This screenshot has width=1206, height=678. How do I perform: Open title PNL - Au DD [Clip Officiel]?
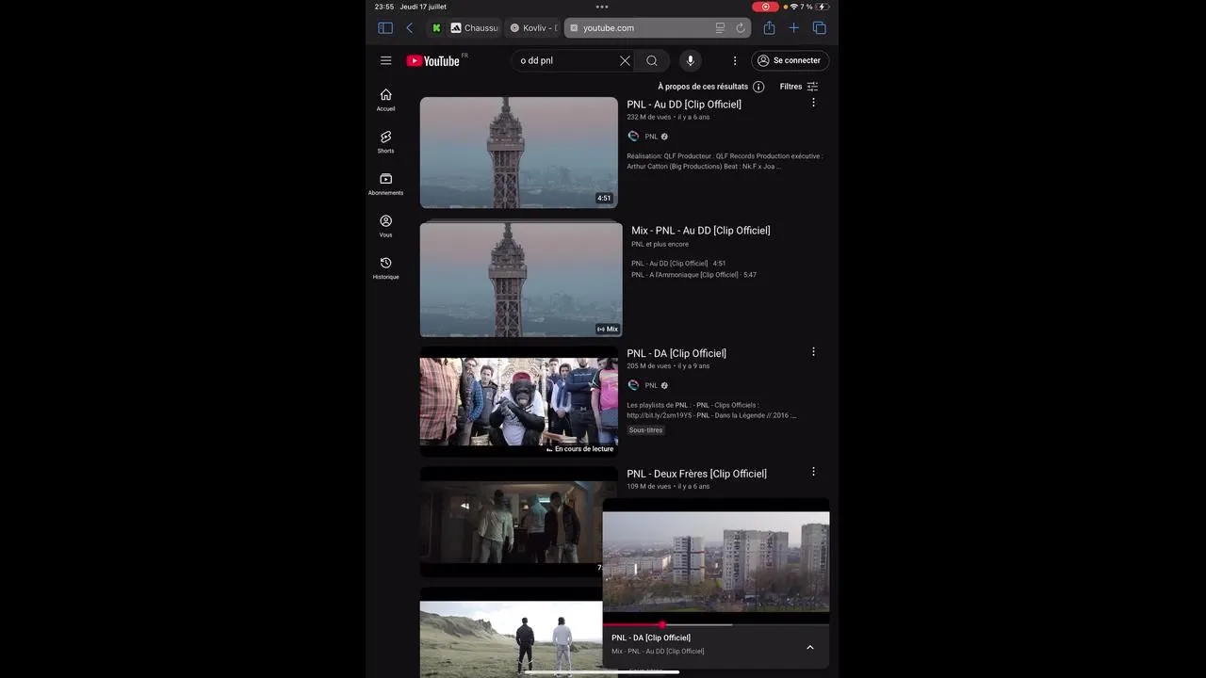pos(684,105)
